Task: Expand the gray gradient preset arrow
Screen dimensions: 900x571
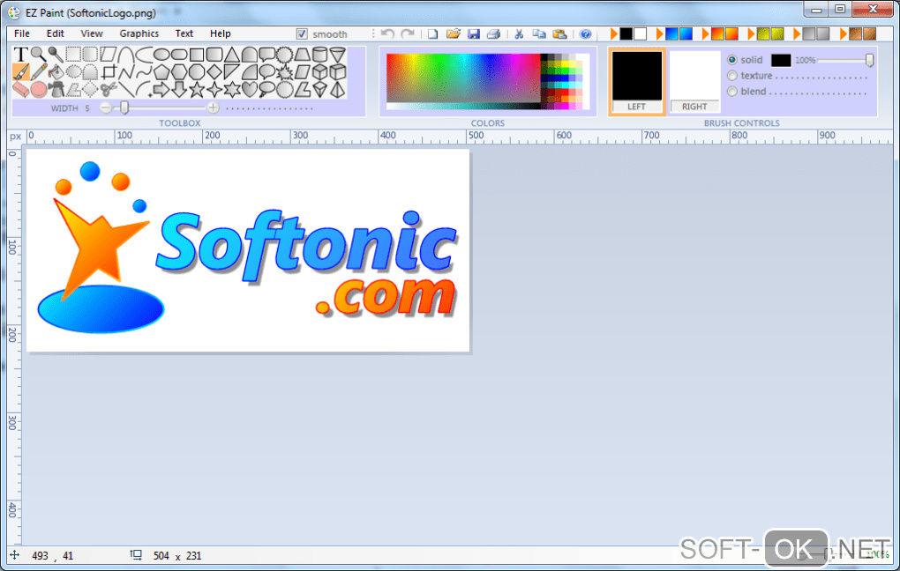Action: [x=797, y=33]
